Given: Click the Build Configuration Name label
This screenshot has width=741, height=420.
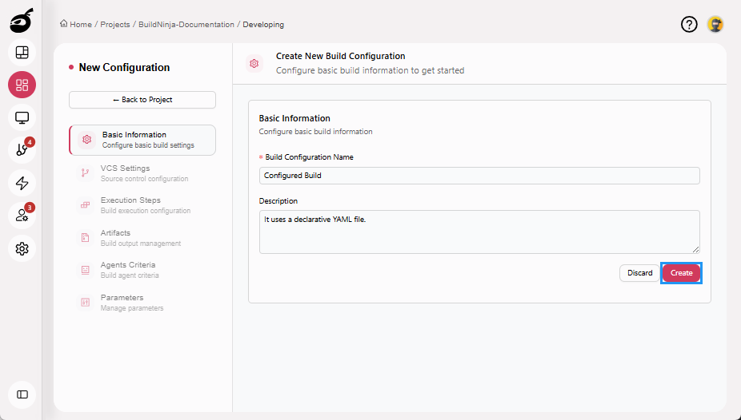Looking at the screenshot, I should pos(309,157).
